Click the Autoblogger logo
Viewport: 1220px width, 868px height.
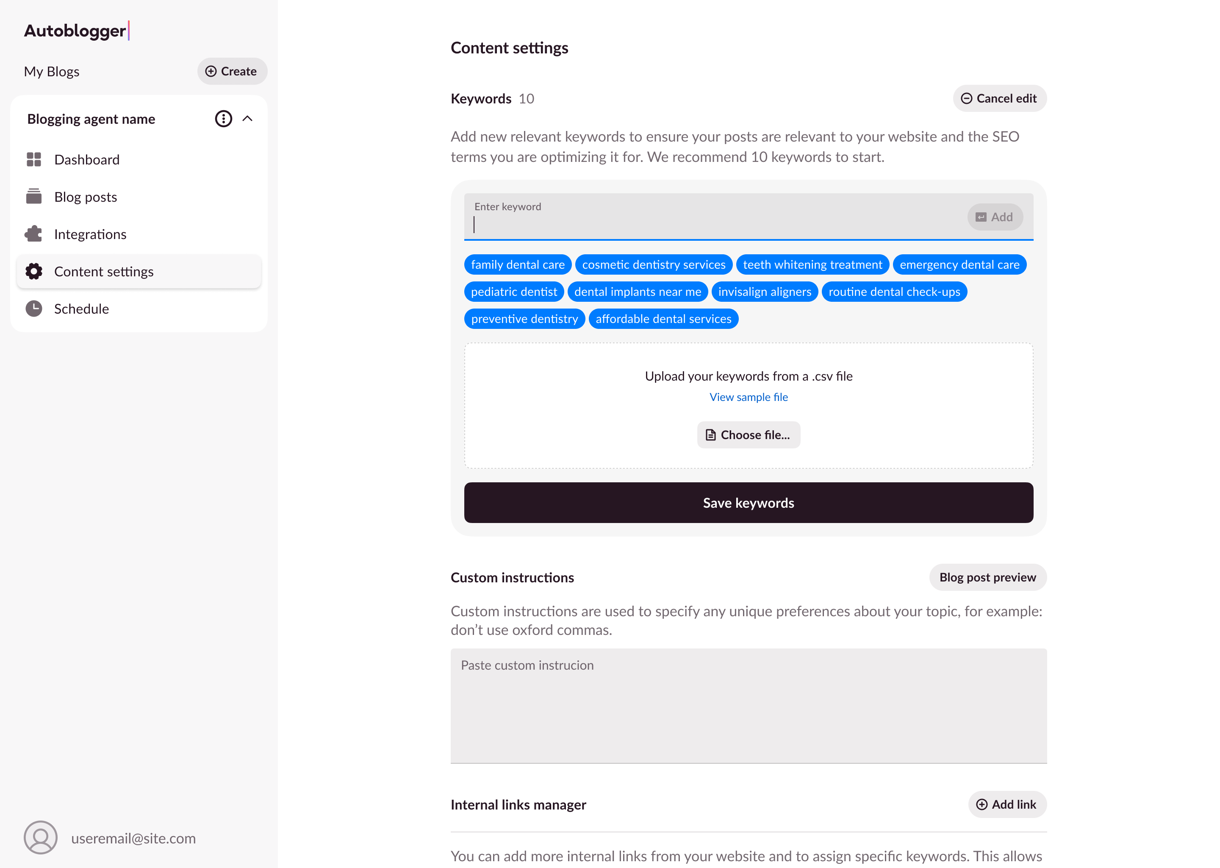[76, 31]
